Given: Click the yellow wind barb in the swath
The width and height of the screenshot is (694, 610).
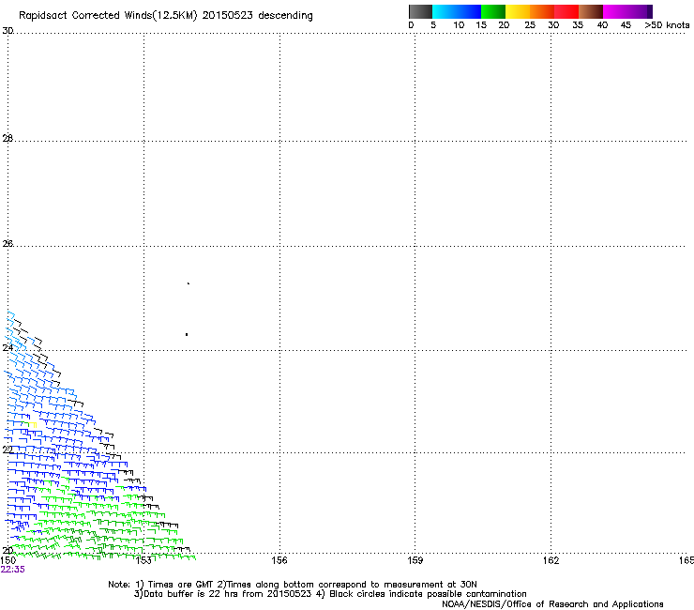Looking at the screenshot, I should tap(32, 425).
